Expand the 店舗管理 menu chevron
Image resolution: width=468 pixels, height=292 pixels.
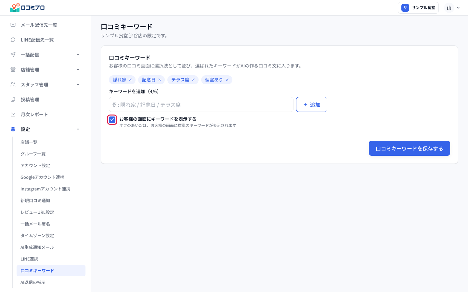(78, 69)
